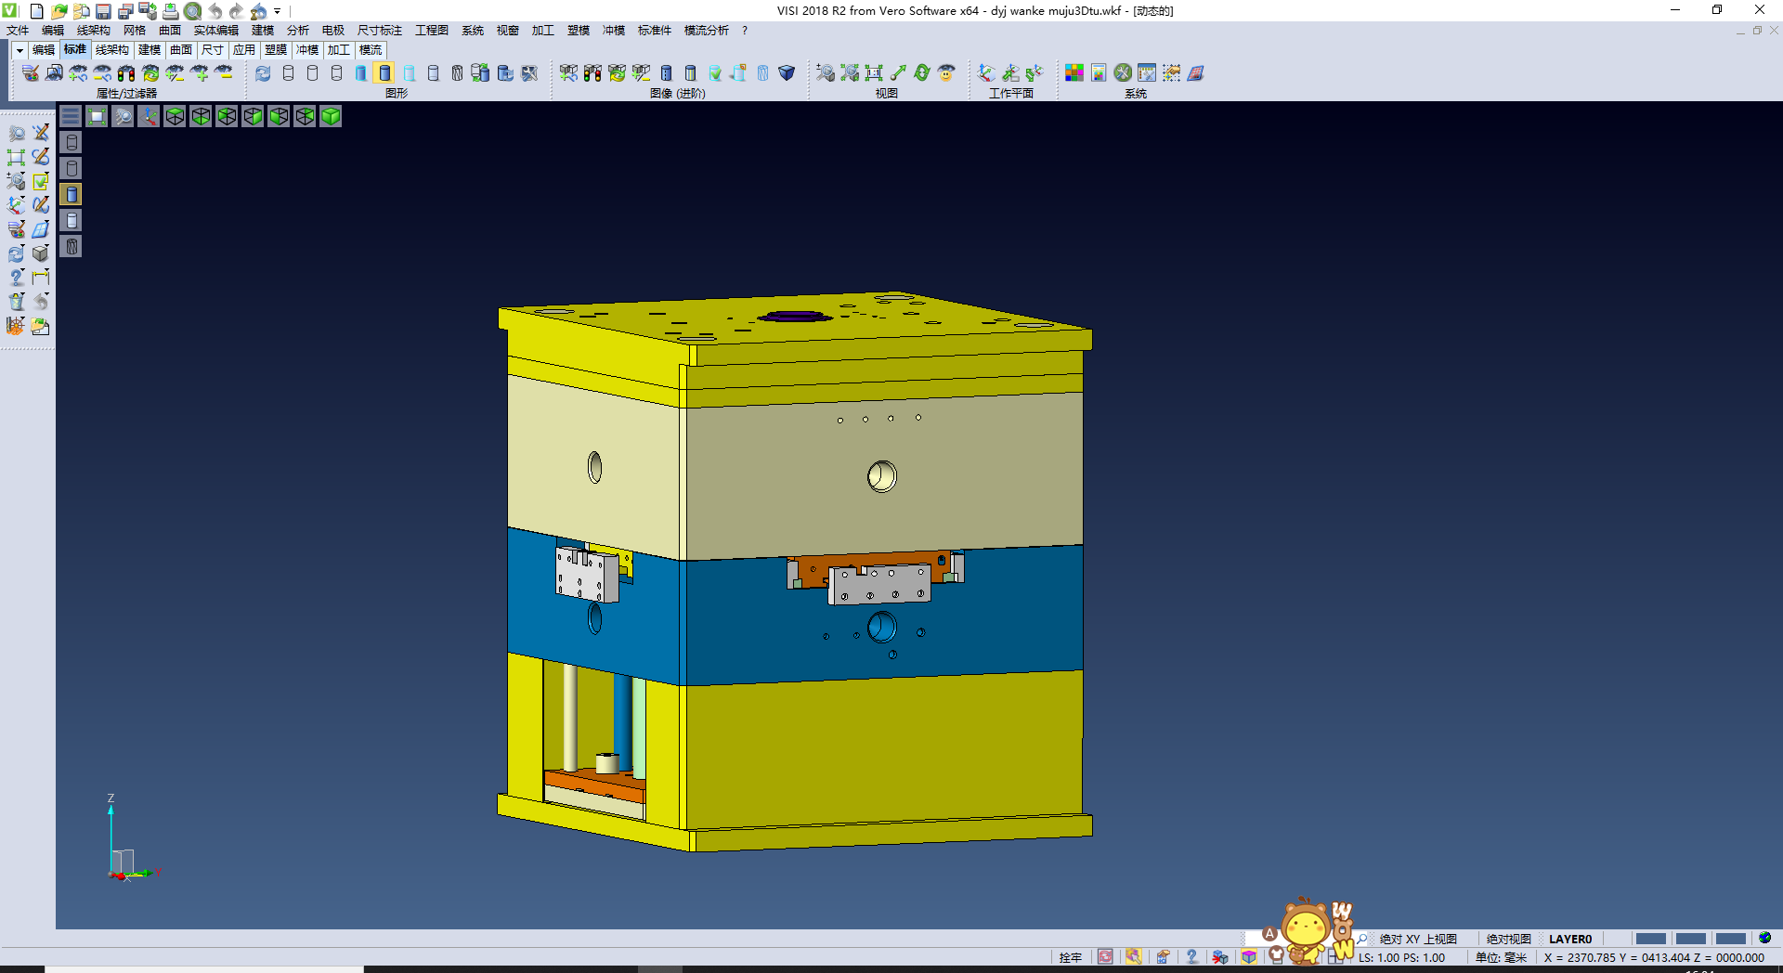The image size is (1783, 973).
Task: Click the 绝对视图 status bar button
Action: (1508, 939)
